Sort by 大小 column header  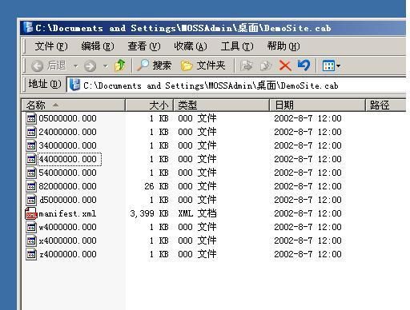tap(149, 105)
